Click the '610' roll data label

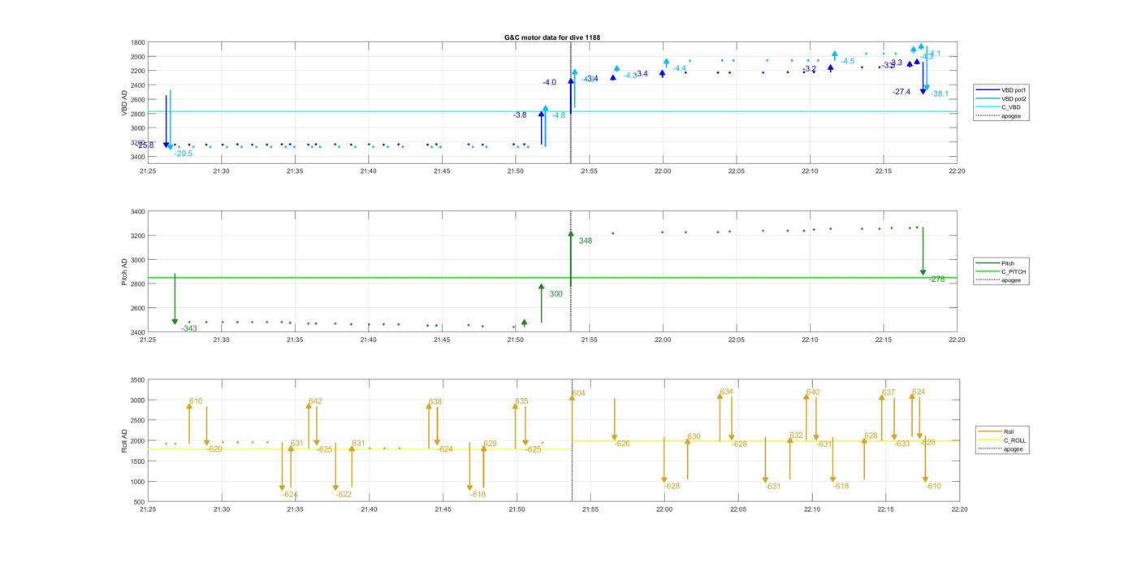coord(196,401)
